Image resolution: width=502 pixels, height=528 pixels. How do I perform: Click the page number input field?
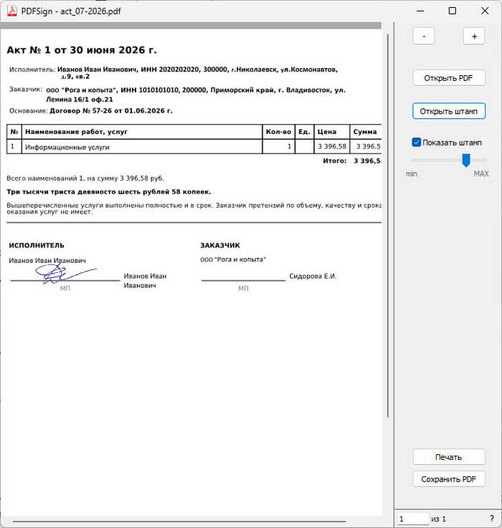coord(412,519)
